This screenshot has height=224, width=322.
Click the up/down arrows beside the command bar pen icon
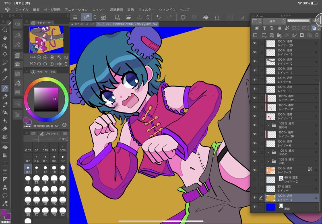point(95,17)
